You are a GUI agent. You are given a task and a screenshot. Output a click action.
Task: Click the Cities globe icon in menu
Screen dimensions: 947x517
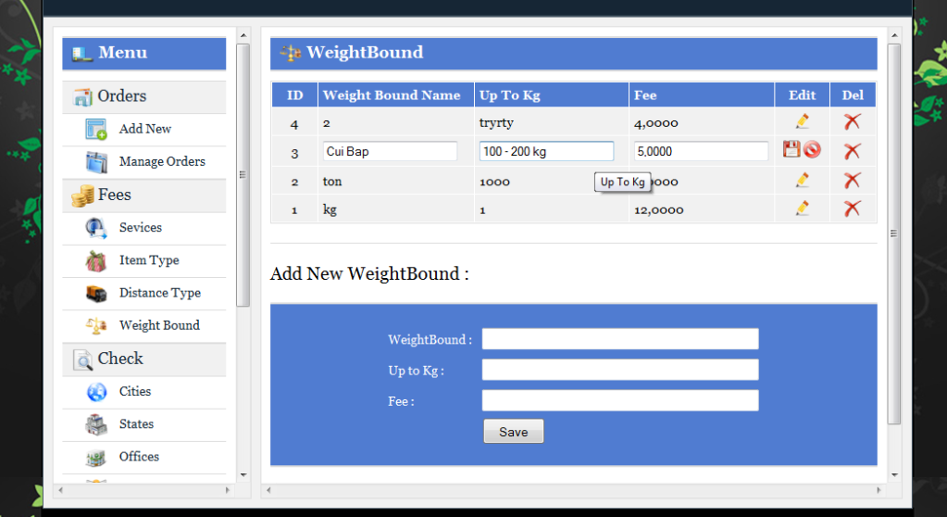pos(96,392)
